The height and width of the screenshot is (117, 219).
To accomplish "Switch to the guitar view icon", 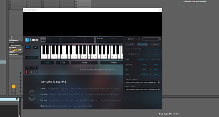I will [35, 47].
